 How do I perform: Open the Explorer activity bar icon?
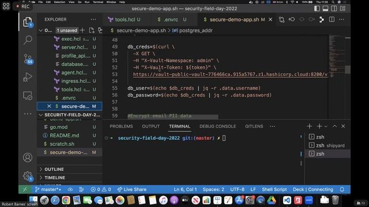[28, 22]
